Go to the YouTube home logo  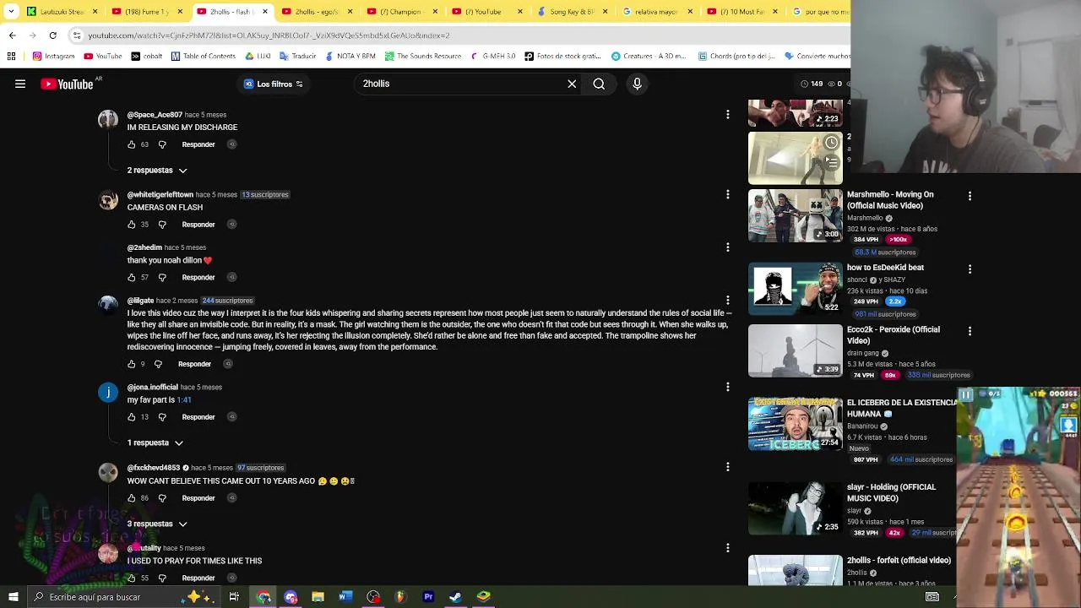tap(67, 84)
